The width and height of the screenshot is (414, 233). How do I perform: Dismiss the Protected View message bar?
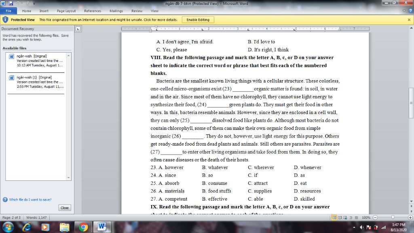[409, 20]
